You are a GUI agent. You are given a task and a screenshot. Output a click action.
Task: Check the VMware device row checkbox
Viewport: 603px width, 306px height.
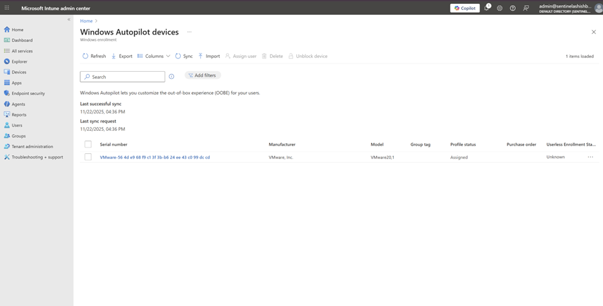(88, 157)
